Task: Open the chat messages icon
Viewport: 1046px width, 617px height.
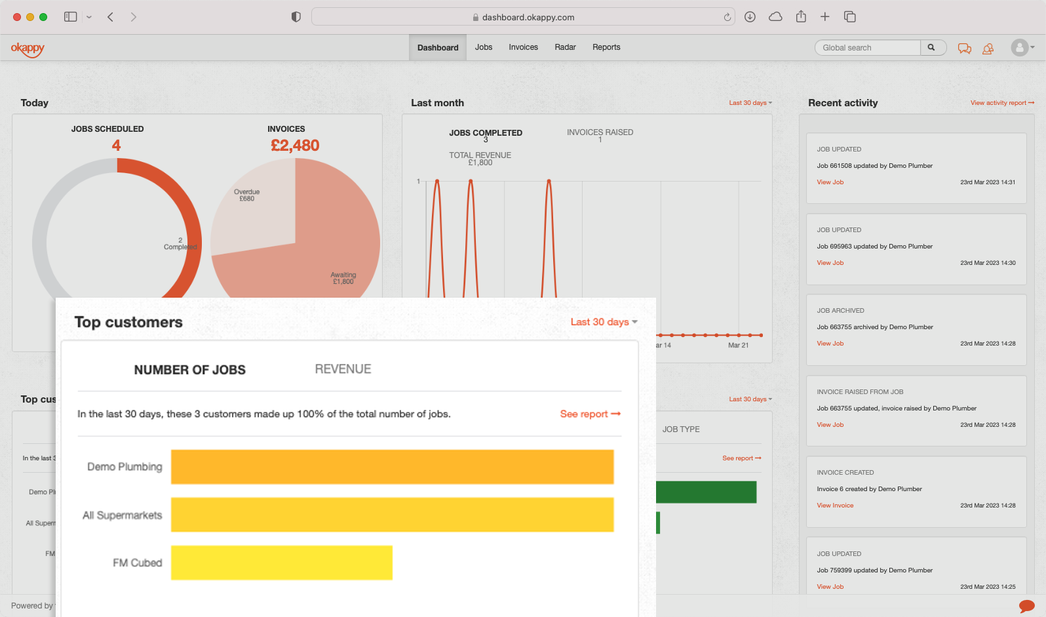Action: [964, 49]
